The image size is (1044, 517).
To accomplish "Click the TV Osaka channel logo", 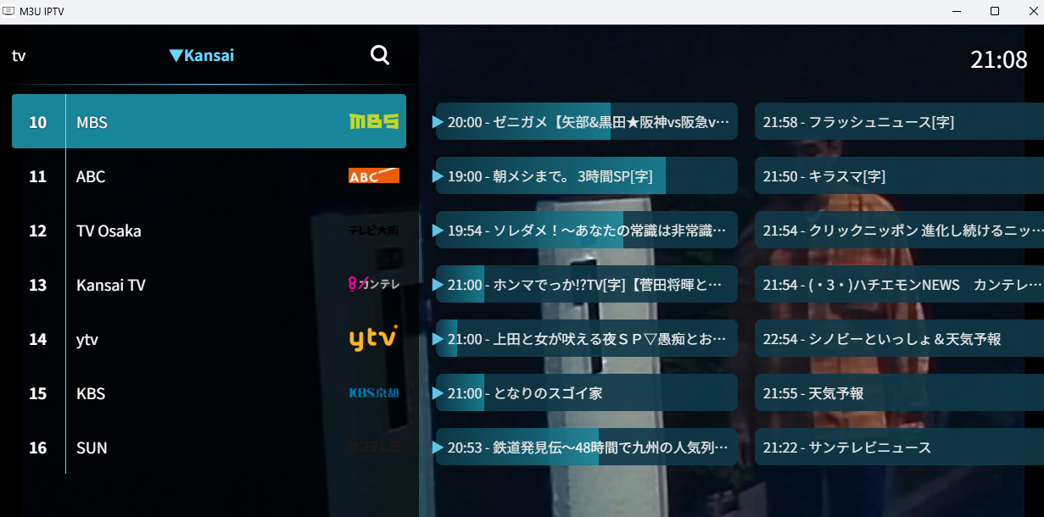I will pyautogui.click(x=373, y=230).
